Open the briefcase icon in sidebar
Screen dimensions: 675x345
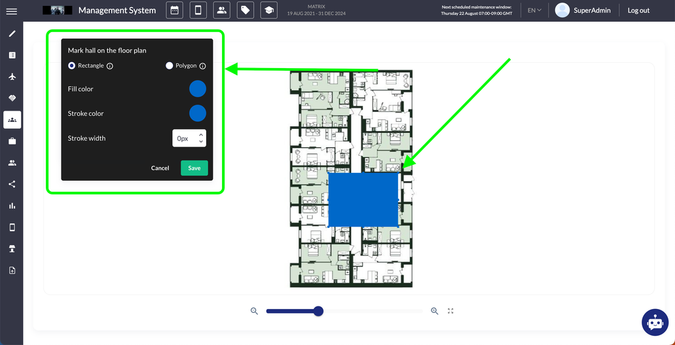[12, 141]
